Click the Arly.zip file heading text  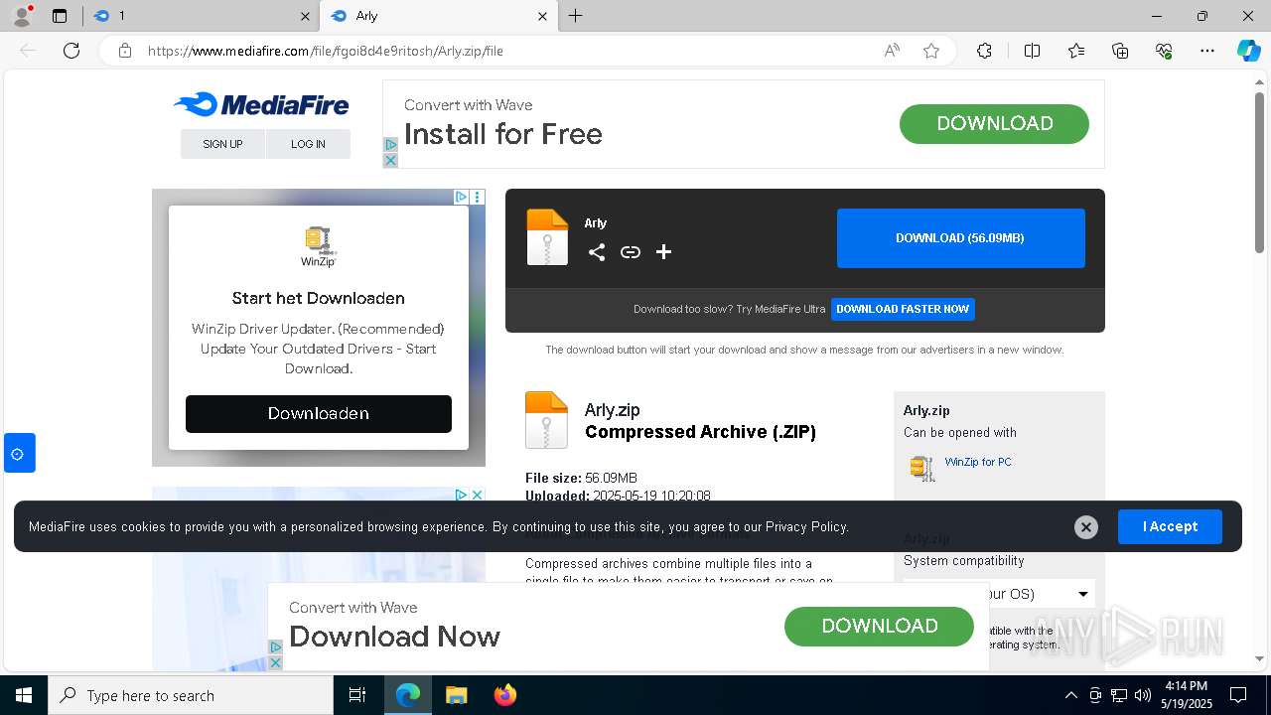[x=612, y=410]
